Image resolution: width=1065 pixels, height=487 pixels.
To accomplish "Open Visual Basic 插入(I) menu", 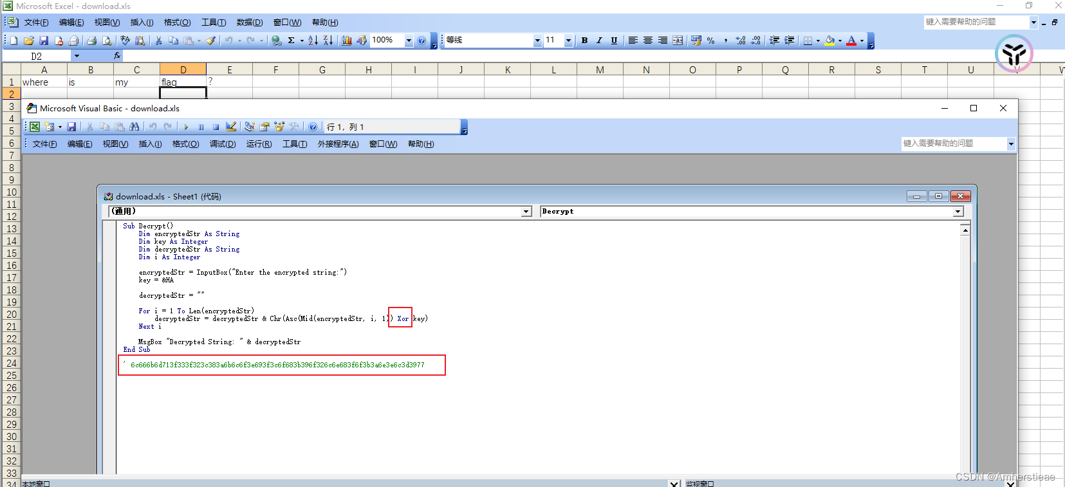I will pyautogui.click(x=151, y=144).
